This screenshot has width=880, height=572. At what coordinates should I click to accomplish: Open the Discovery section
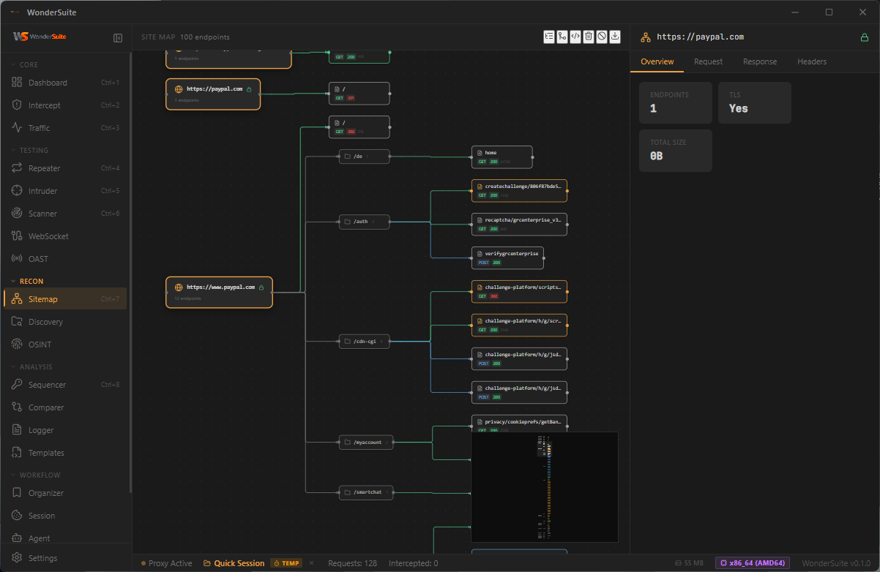[x=65, y=322]
